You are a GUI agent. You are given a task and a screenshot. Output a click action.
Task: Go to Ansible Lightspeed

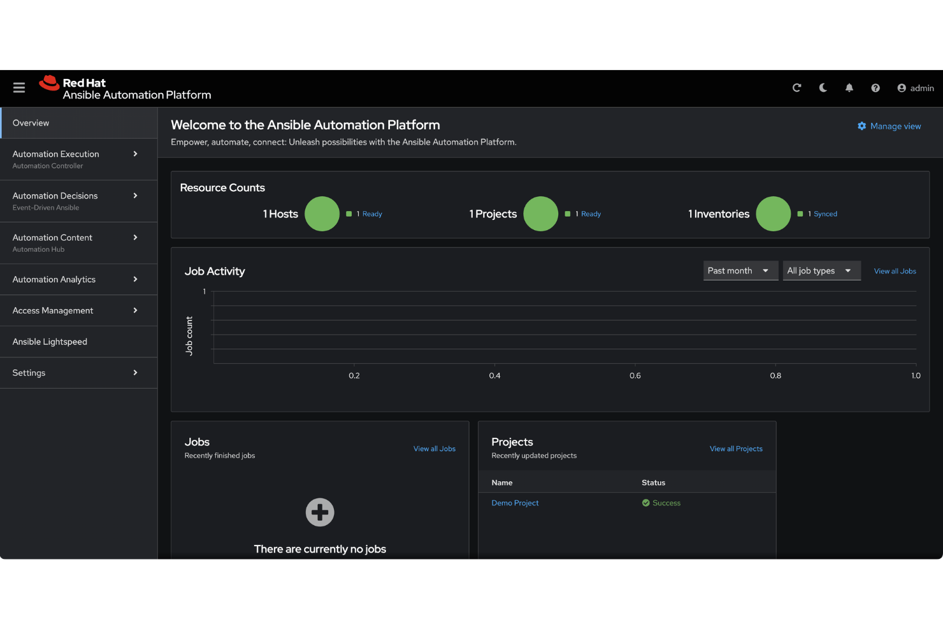[79, 342]
